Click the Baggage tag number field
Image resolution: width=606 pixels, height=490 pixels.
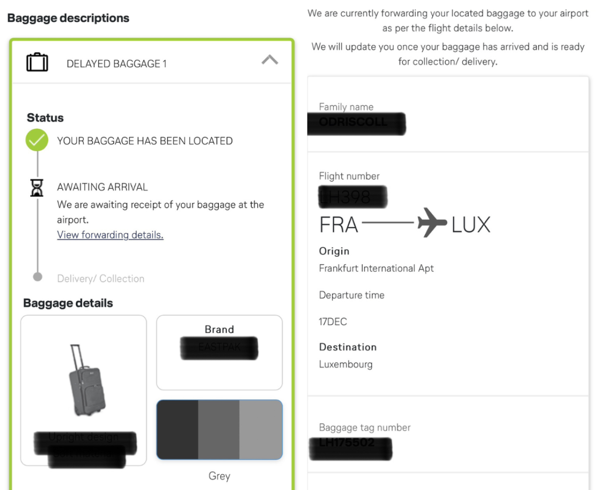351,448
